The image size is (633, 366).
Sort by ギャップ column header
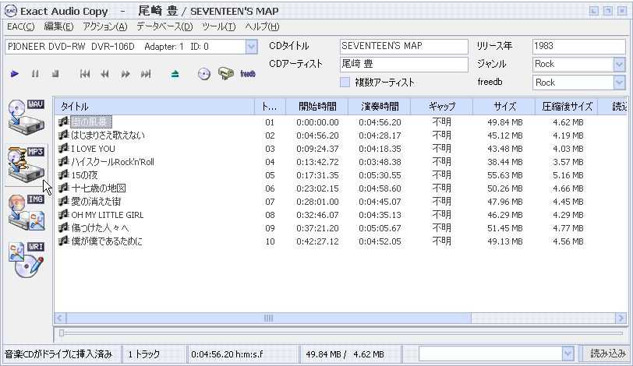pos(442,107)
